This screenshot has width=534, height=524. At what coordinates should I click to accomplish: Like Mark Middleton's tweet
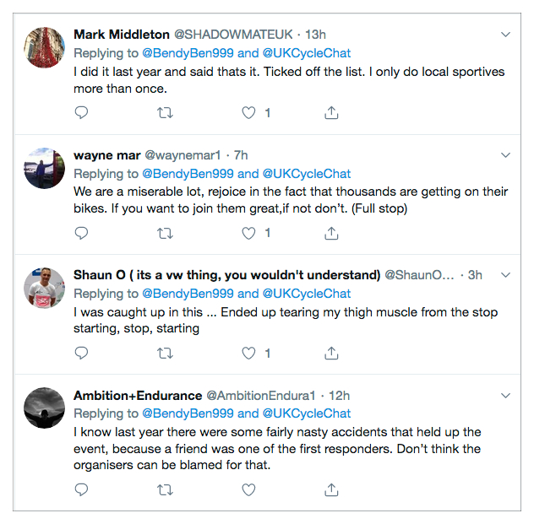249,112
